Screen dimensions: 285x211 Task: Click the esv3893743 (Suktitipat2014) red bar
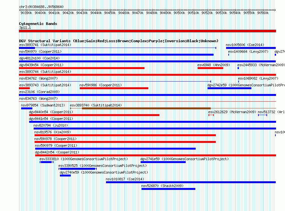pos(24,88)
